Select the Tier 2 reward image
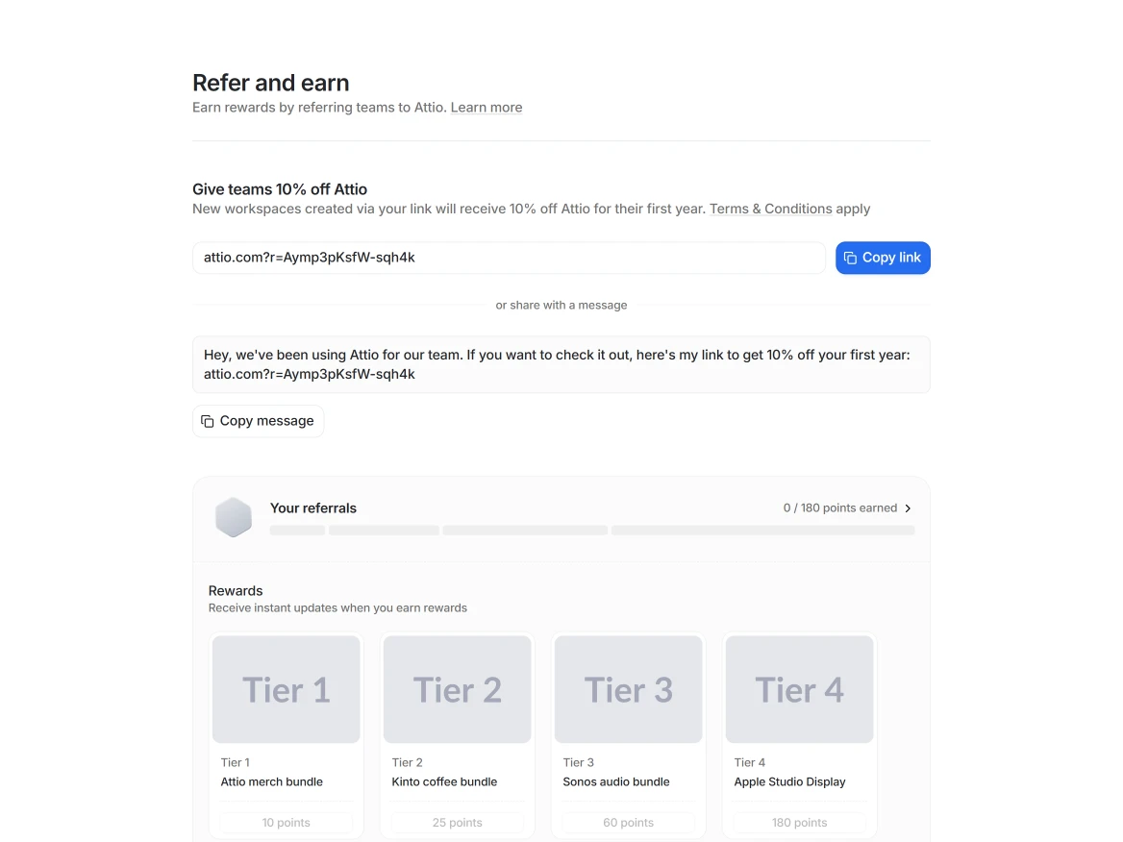The height and width of the screenshot is (842, 1123). pos(458,689)
